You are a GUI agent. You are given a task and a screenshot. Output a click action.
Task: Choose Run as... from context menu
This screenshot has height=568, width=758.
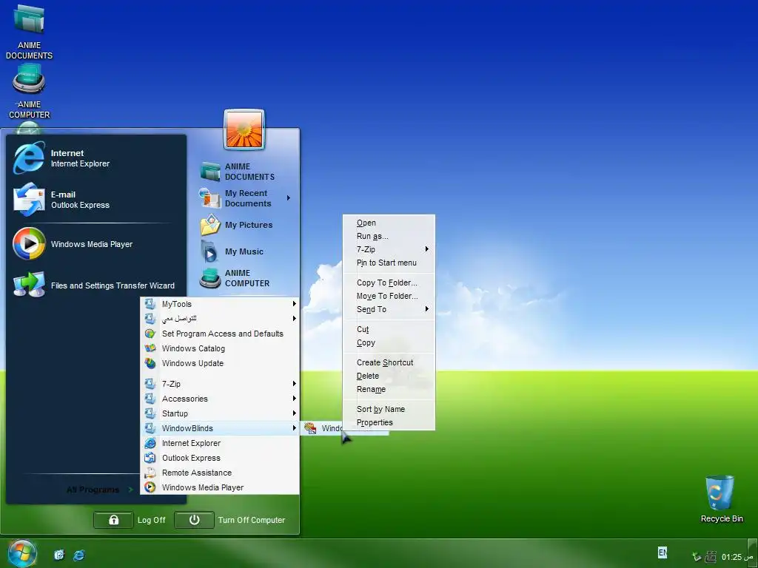(x=389, y=236)
